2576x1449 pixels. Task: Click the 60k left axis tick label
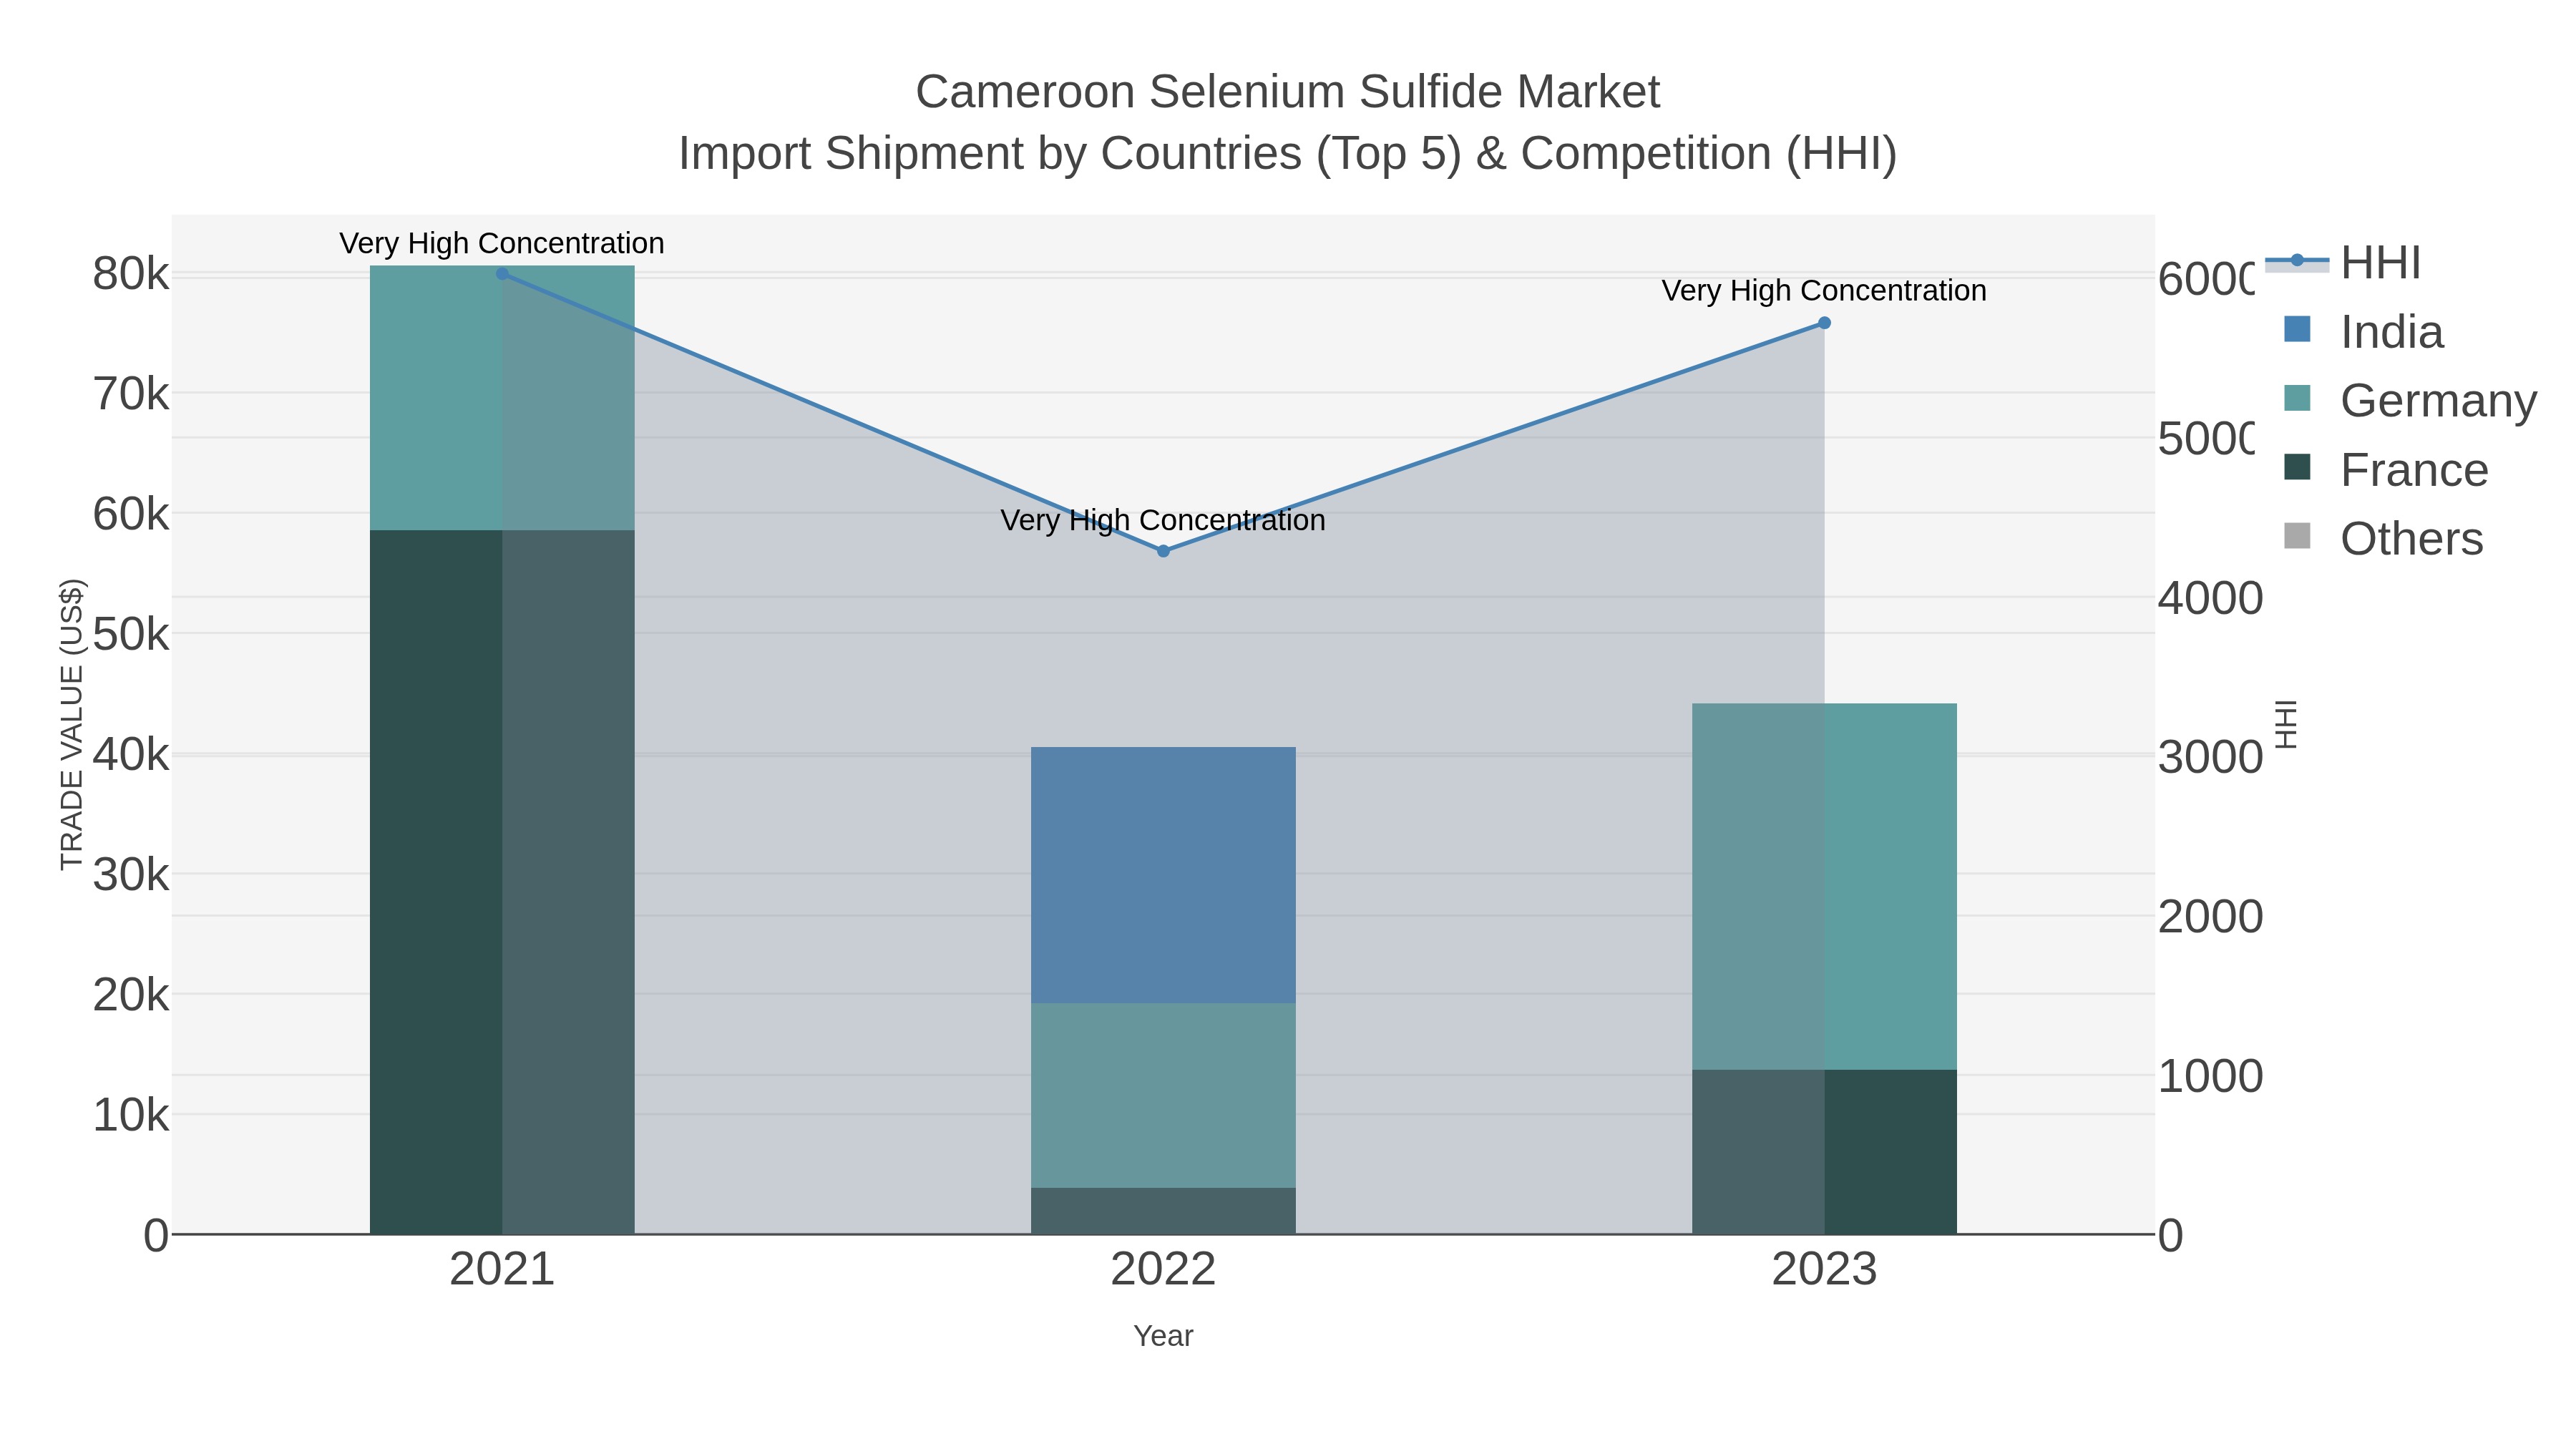click(131, 514)
